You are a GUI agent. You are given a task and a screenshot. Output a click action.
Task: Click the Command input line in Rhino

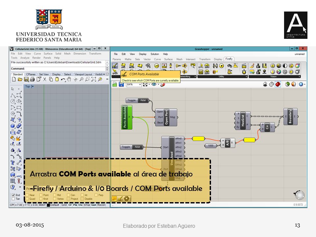tap(58, 69)
